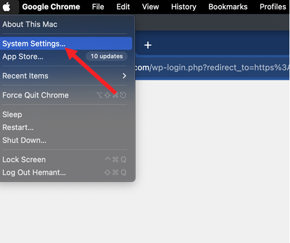Choose About This Mac

[x=66, y=24]
